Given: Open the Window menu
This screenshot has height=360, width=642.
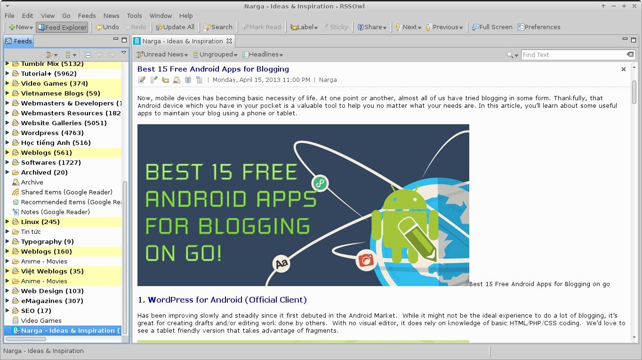Looking at the screenshot, I should point(160,16).
